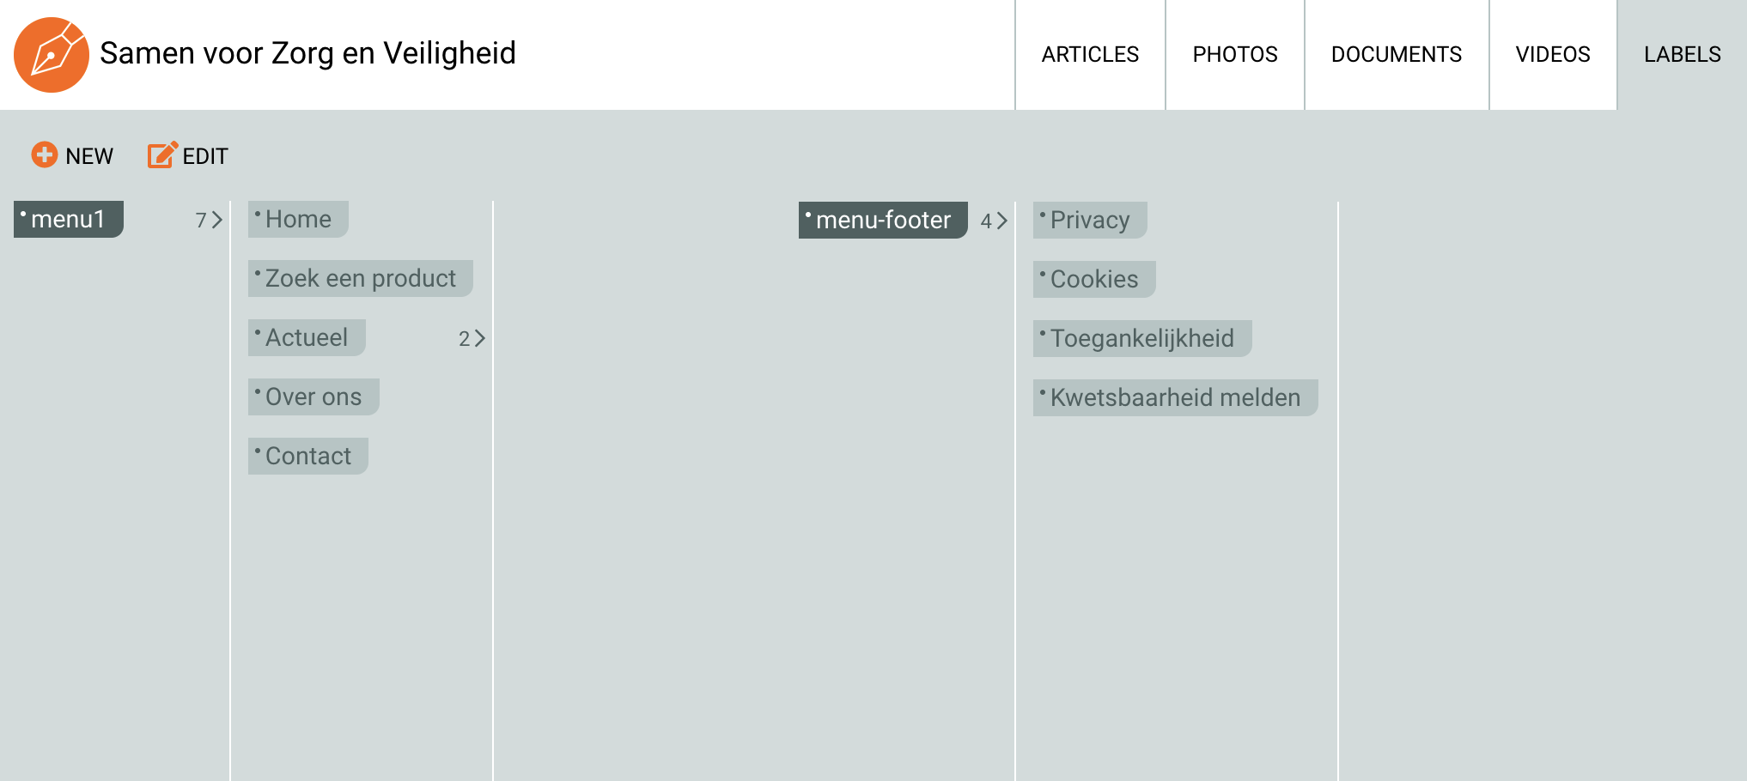Expand menu1 with the 7 chevron
This screenshot has height=781, width=1747.
point(209,221)
